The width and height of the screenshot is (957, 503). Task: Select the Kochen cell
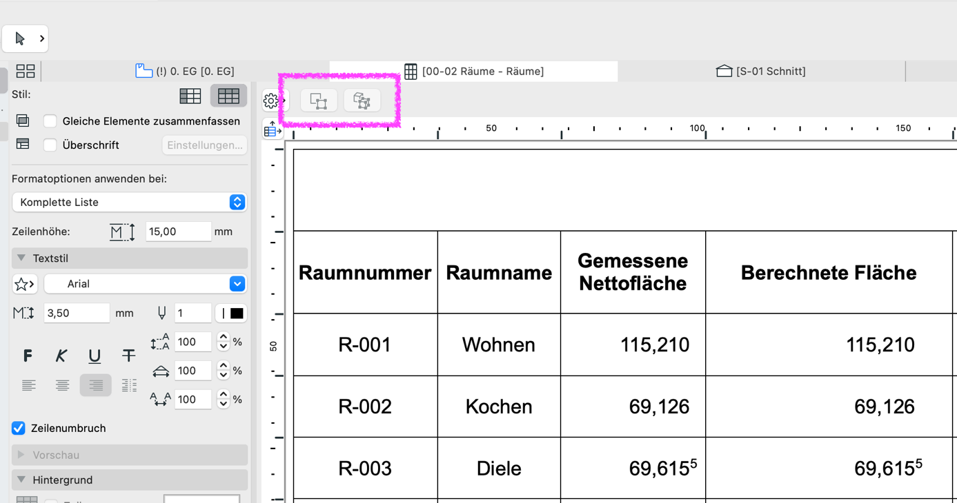499,407
